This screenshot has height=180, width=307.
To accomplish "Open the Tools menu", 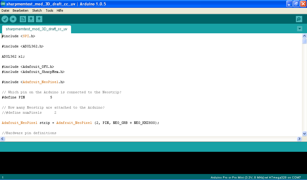I will click(x=49, y=10).
